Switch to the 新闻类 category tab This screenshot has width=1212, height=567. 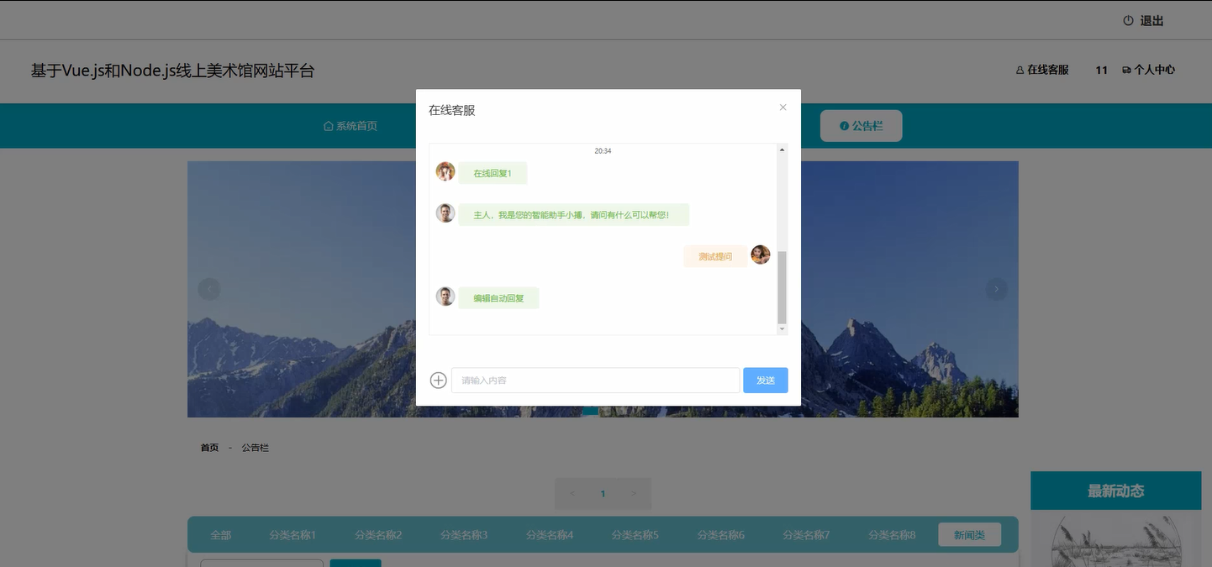(x=969, y=534)
